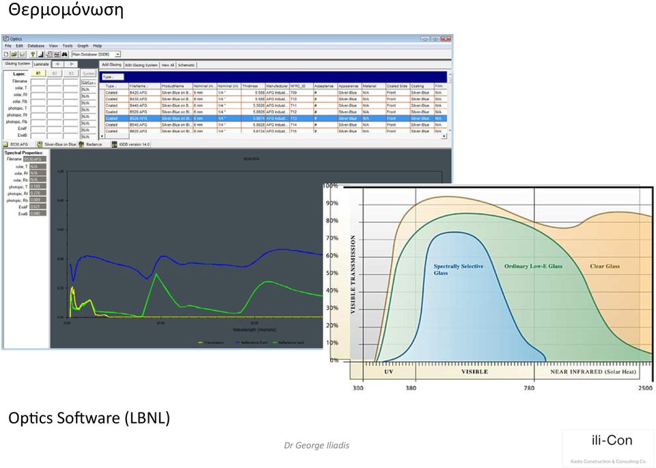Sort by the Manufacturer column header
Viewport: 656px width, 468px height.
click(x=277, y=86)
